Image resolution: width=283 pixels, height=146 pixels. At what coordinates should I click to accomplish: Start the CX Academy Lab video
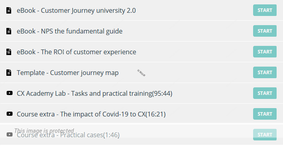265,93
